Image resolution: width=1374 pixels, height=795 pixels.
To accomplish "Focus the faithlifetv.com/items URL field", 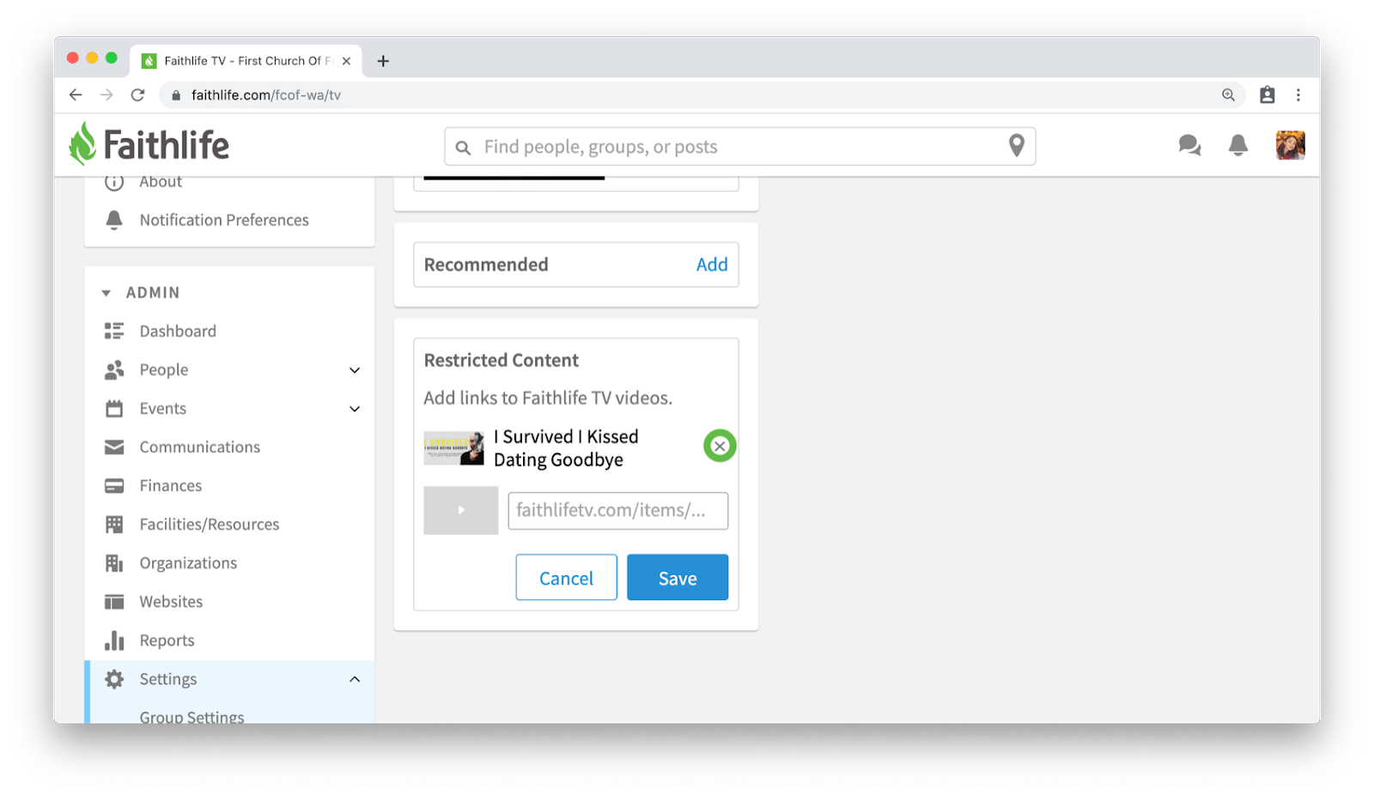I will [617, 511].
